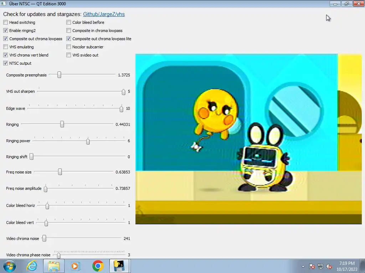Disable NTSC output checkbox
Screen dimensions: 365x273
[6, 63]
